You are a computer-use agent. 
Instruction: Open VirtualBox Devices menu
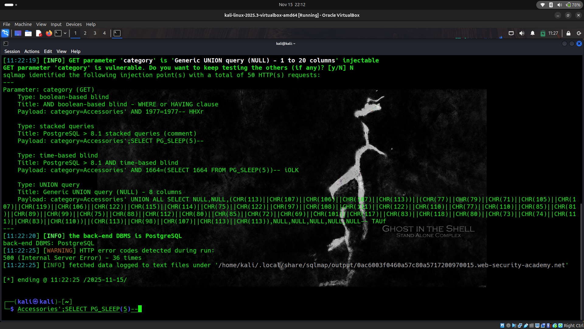click(x=74, y=24)
